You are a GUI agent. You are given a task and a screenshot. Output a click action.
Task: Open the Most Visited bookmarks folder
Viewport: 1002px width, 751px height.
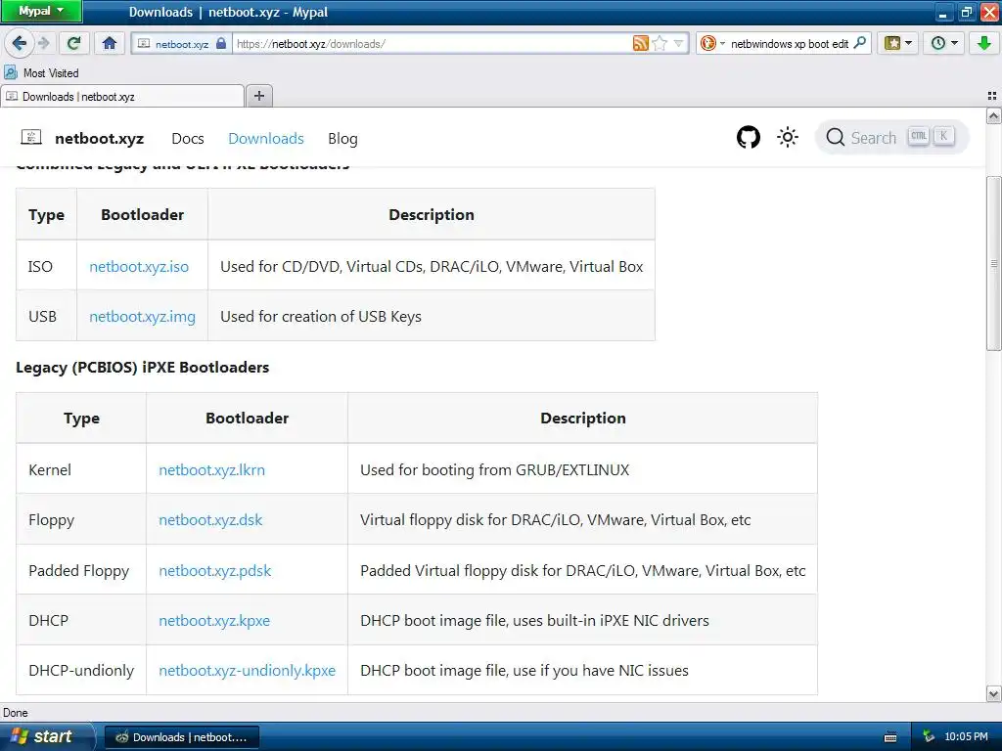pos(42,72)
